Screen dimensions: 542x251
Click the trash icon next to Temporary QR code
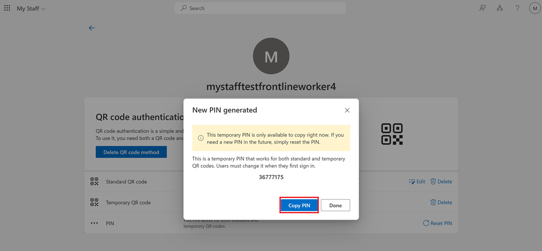[433, 202]
